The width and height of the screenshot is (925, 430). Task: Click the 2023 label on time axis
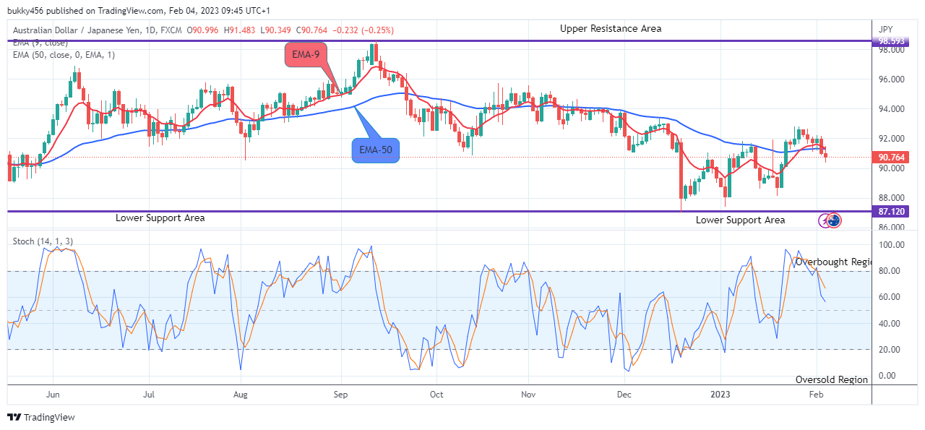(720, 395)
